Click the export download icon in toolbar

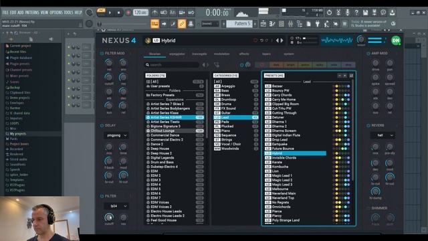[x=393, y=12]
